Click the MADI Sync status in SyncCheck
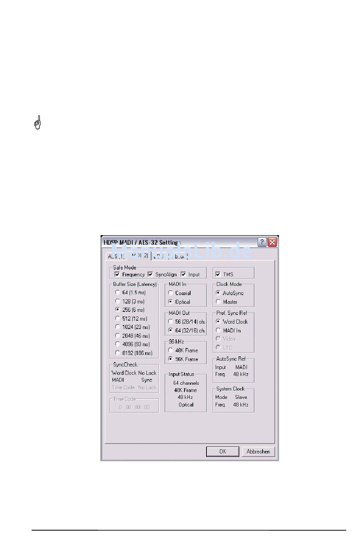 [x=132, y=380]
